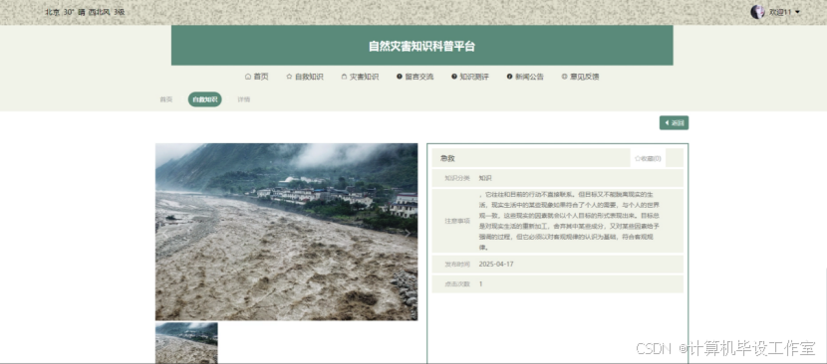Select the flood thumbnail below the photo
827x364 pixels.
pos(186,343)
